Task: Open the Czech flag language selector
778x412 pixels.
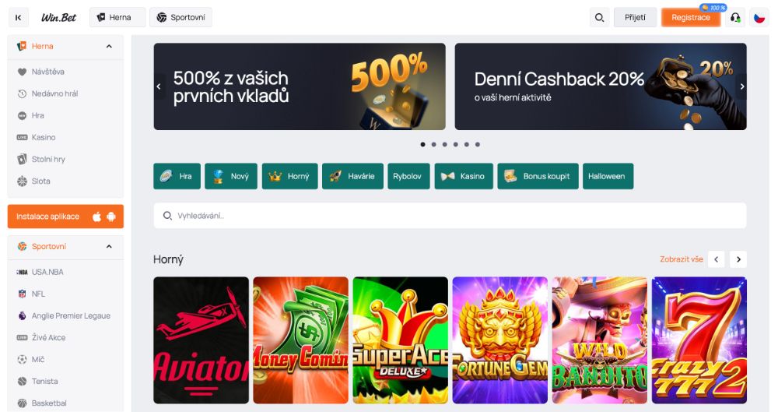Action: 759,17
